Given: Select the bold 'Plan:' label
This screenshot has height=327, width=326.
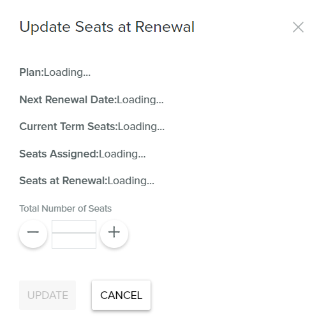Looking at the screenshot, I should tap(31, 72).
